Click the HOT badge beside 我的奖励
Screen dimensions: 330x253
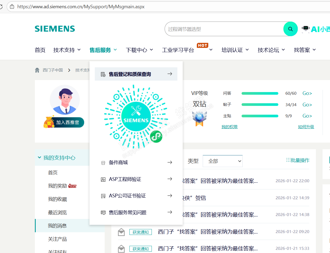coord(72,186)
